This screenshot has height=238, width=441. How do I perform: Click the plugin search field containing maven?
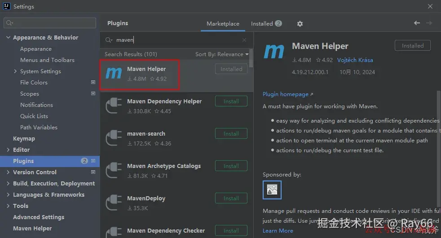pos(176,40)
